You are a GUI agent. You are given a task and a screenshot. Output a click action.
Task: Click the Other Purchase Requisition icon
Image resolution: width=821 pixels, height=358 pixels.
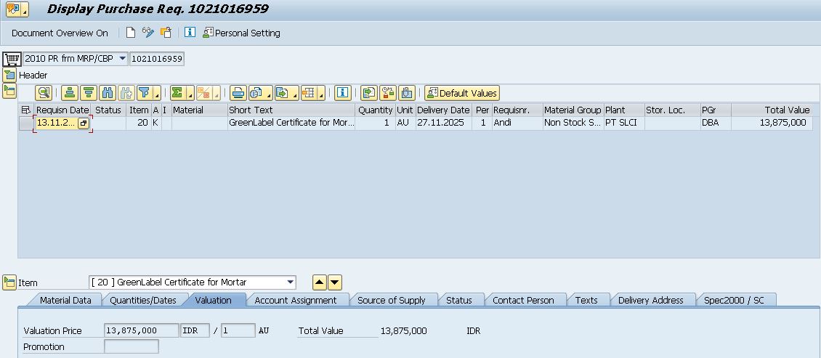[x=166, y=33]
